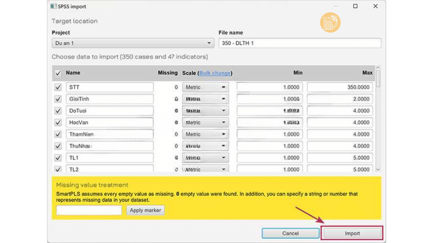Edit the TL2 name field

click(x=110, y=169)
